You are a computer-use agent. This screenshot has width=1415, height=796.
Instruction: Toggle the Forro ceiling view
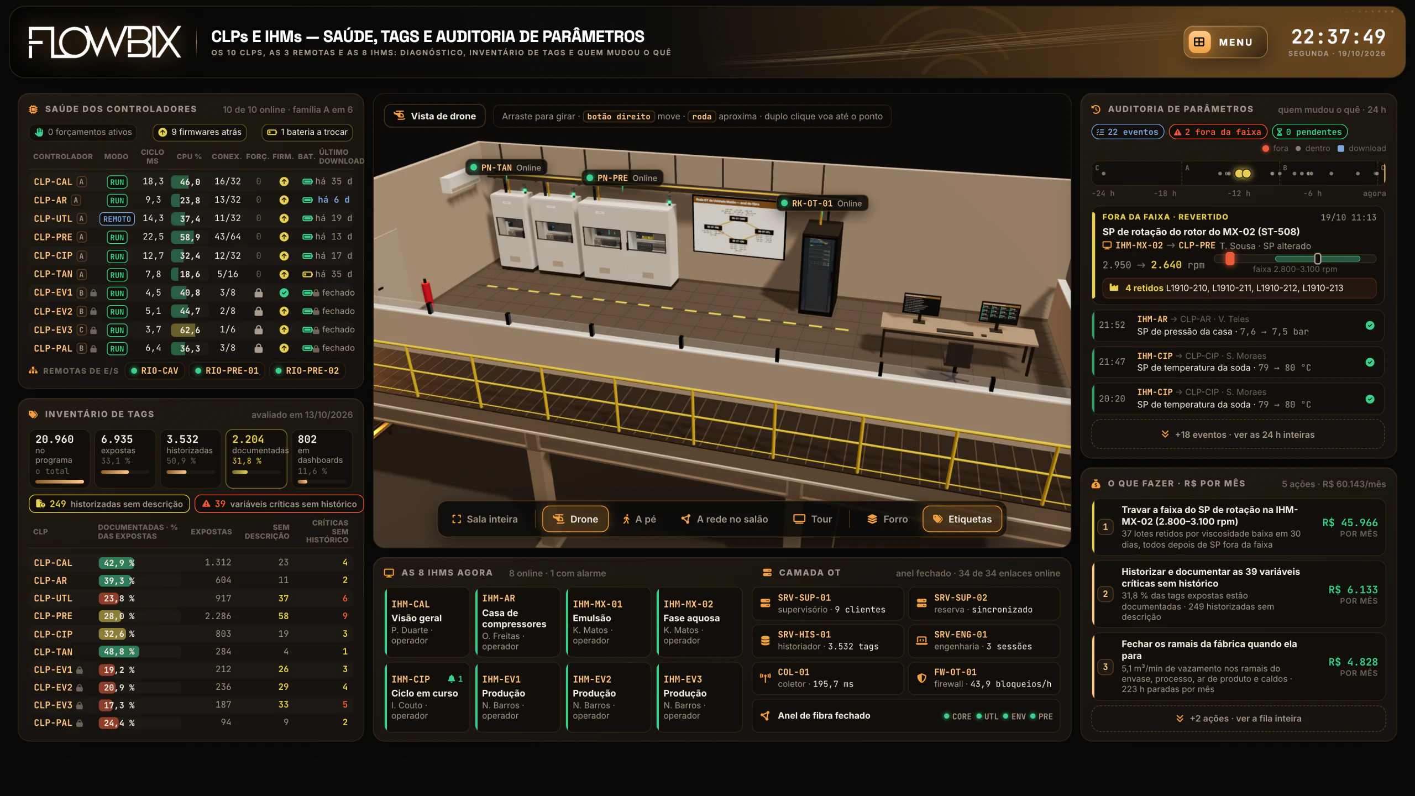point(887,519)
